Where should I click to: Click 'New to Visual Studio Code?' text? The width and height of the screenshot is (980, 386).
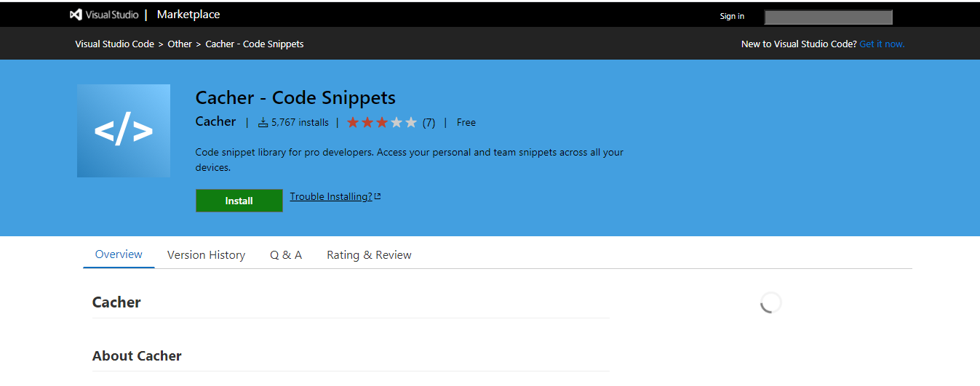point(799,44)
